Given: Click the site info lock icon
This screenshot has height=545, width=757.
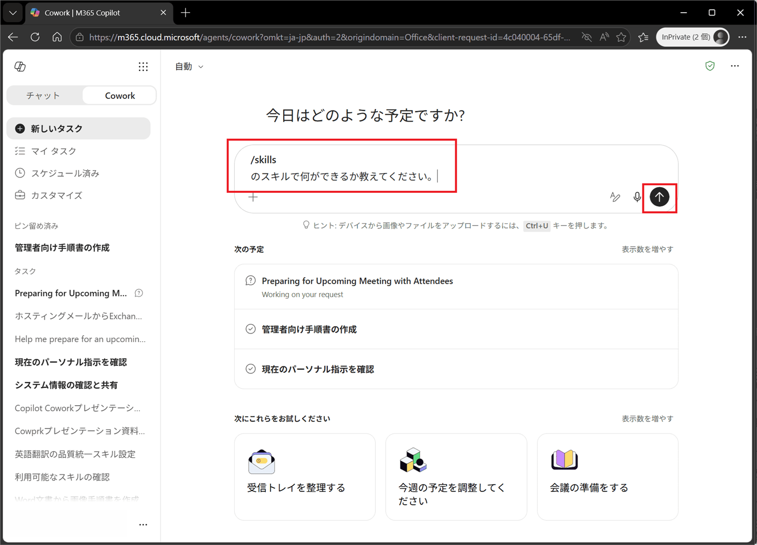Looking at the screenshot, I should (x=80, y=37).
